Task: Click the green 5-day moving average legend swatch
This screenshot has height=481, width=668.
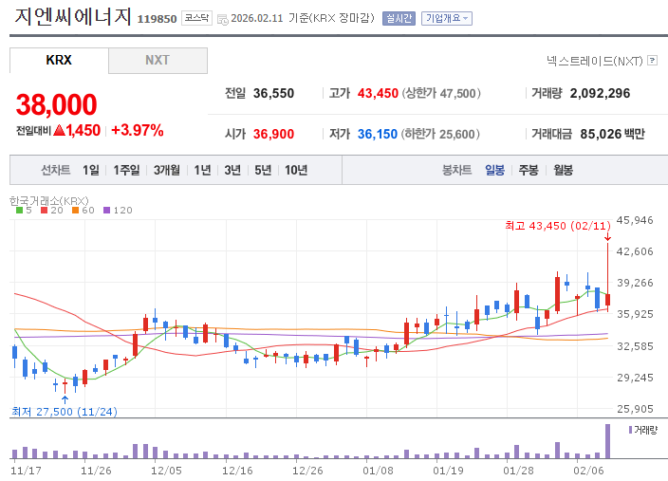Action: [19, 210]
